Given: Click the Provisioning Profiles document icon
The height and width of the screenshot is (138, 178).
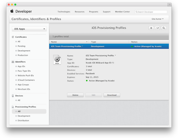Looking at the screenshot, I should (13, 107).
